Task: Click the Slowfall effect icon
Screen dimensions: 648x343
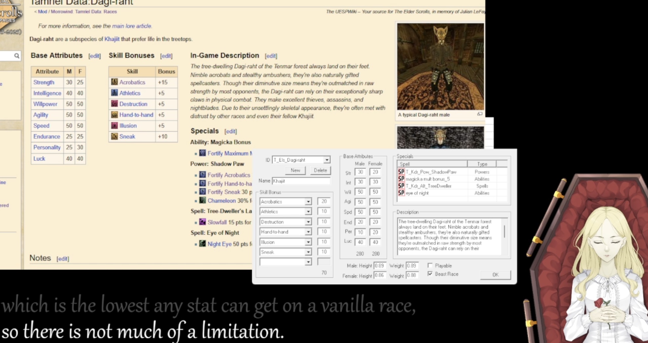Action: click(202, 222)
